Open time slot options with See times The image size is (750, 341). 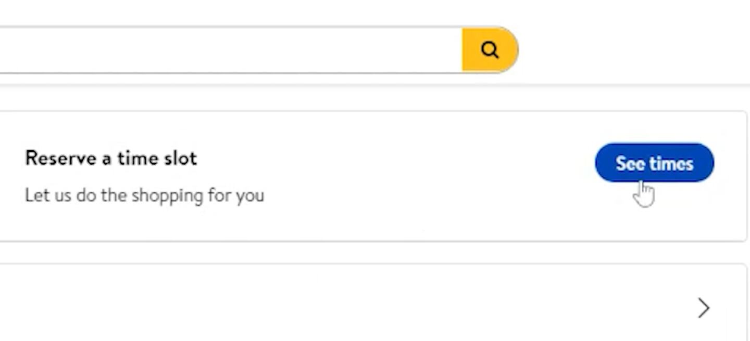654,163
